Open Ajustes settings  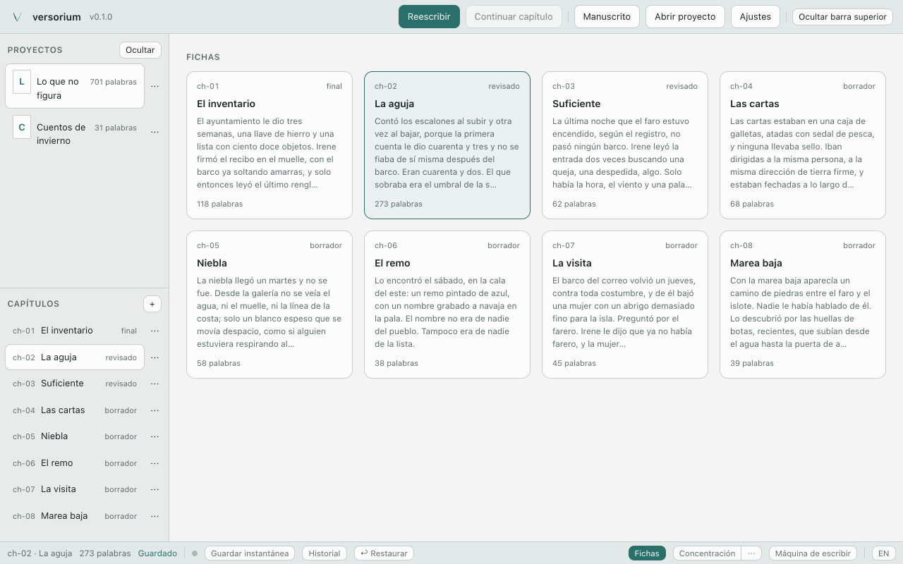click(756, 17)
